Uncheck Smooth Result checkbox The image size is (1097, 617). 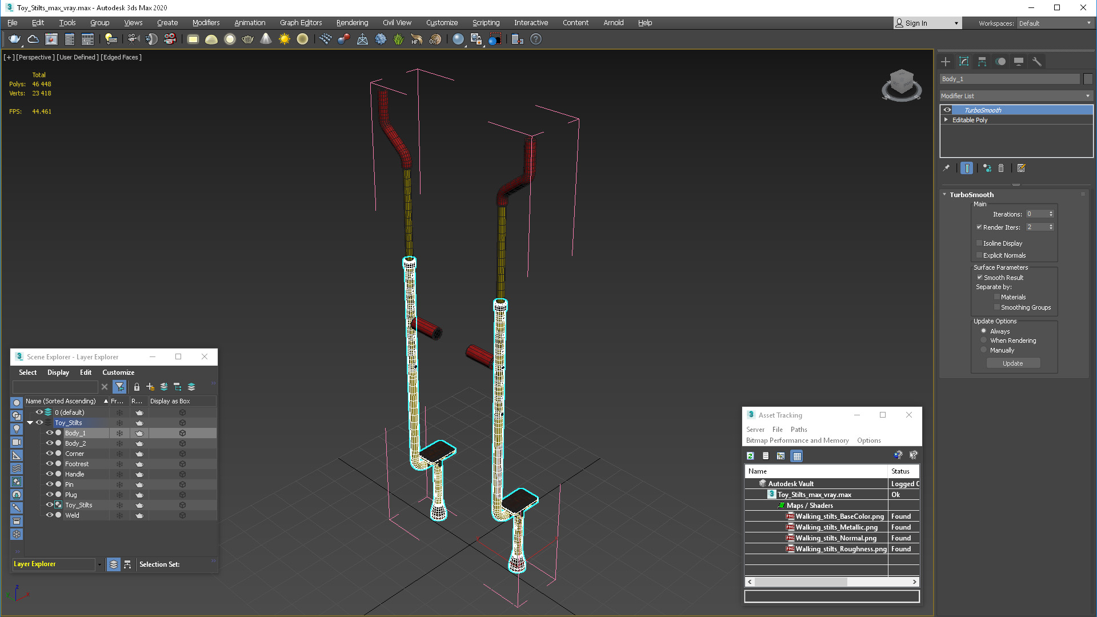tap(979, 277)
